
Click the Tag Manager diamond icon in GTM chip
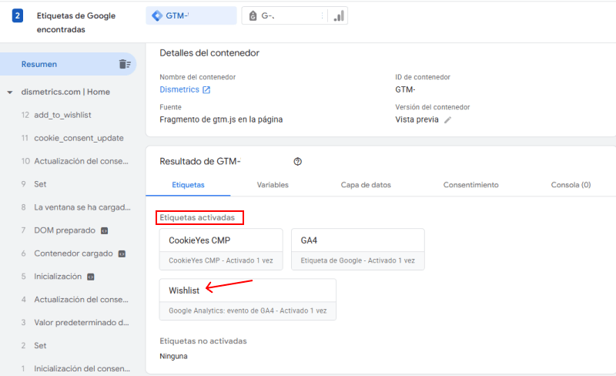tap(157, 15)
